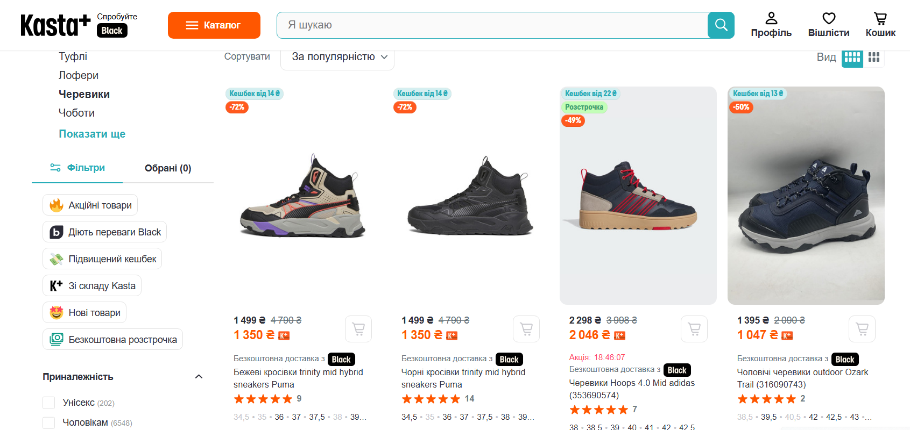Switch to three-column grid view
This screenshot has width=910, height=430.
click(874, 57)
